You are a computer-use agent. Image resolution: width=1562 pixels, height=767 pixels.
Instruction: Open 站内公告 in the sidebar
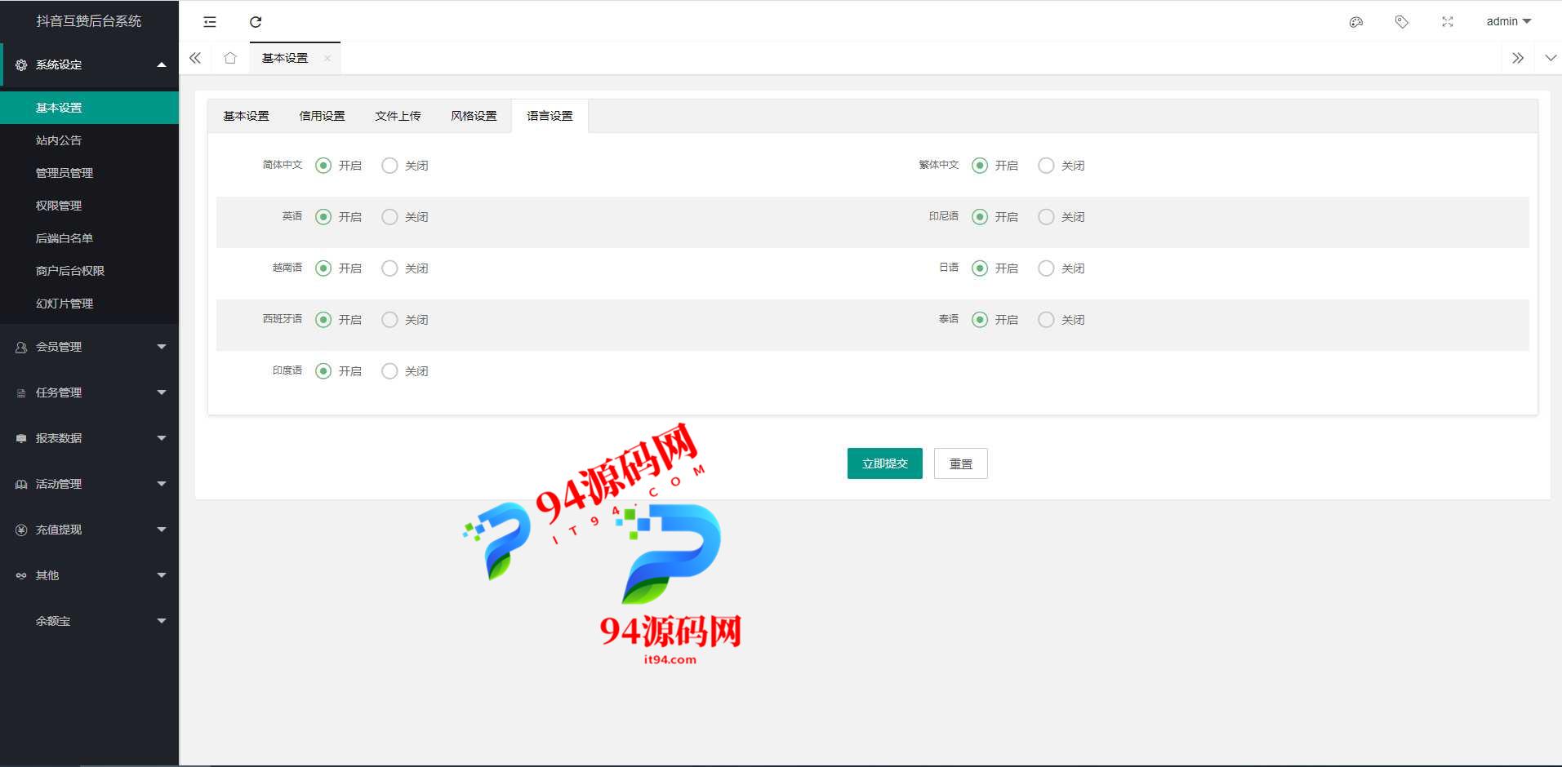[89, 140]
